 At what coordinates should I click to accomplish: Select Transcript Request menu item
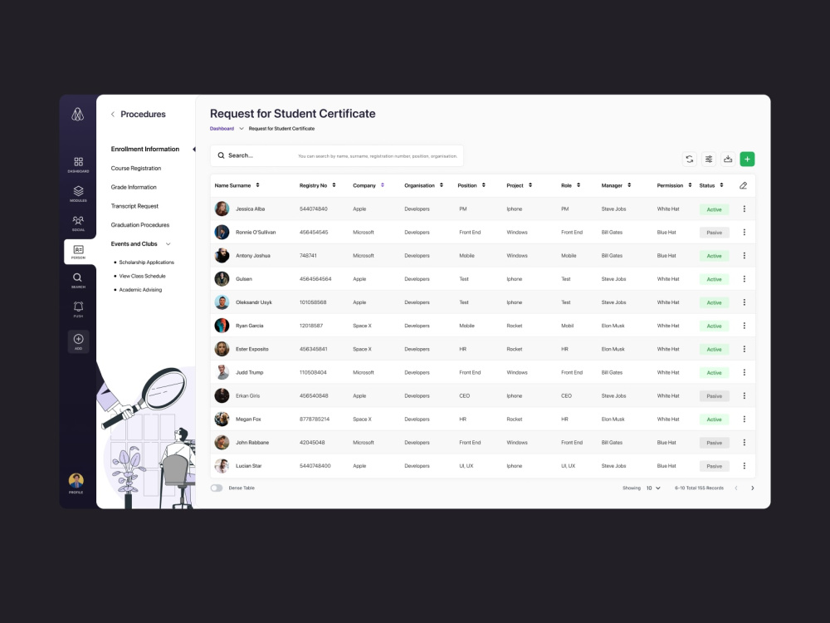[134, 206]
